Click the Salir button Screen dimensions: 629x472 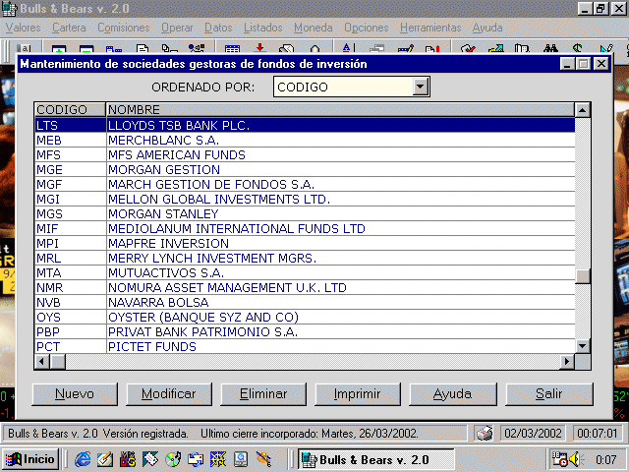tap(549, 394)
